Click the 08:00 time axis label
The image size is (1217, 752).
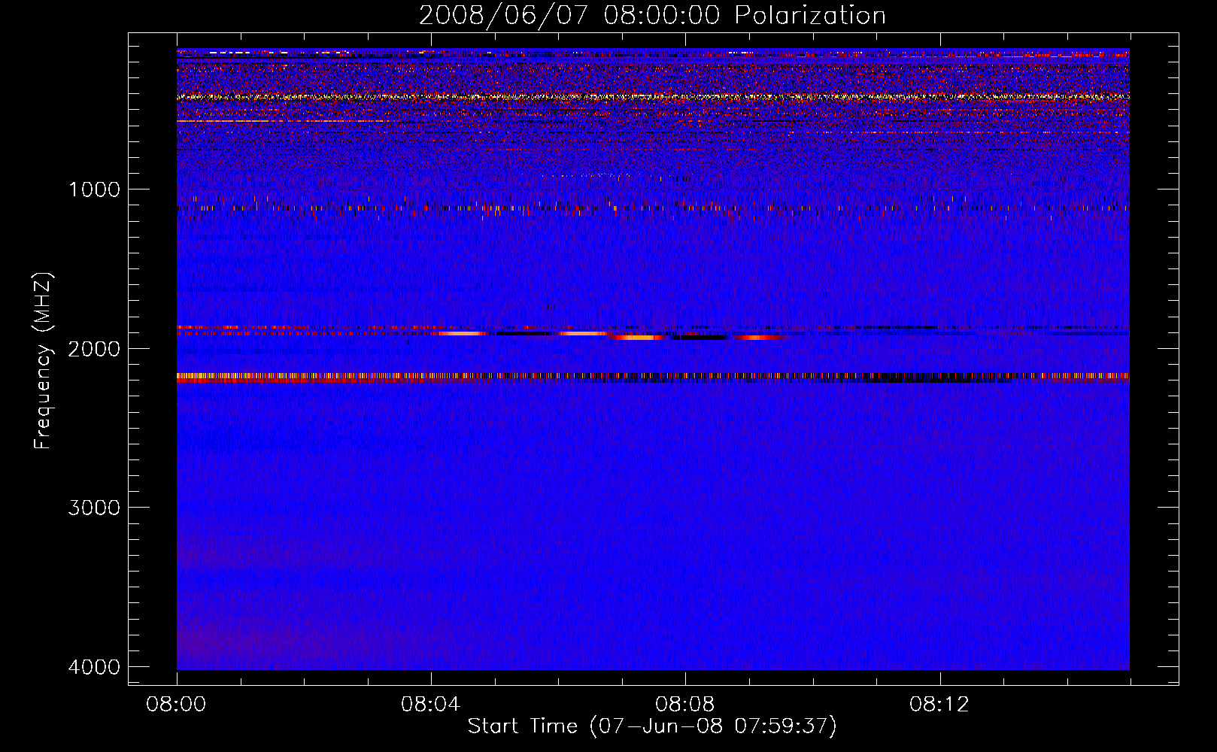[x=177, y=705]
